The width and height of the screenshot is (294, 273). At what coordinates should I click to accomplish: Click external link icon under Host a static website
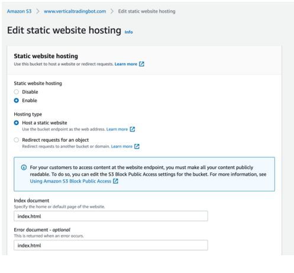click(133, 129)
